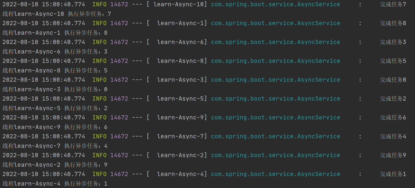Screen dimensions: 415x188
Task: Click the bracketed thread name learn-Async-9
Action: [x=180, y=118]
